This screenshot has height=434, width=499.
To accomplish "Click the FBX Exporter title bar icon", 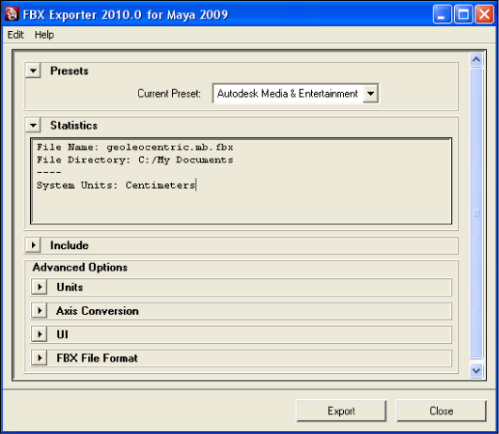I will (x=11, y=14).
